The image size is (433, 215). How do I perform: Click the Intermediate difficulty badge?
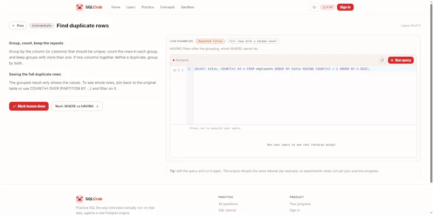[x=42, y=25]
